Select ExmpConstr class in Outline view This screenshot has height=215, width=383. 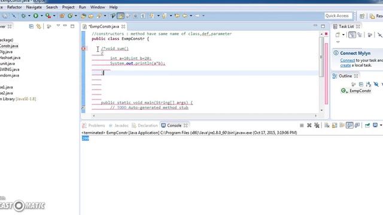point(357,91)
